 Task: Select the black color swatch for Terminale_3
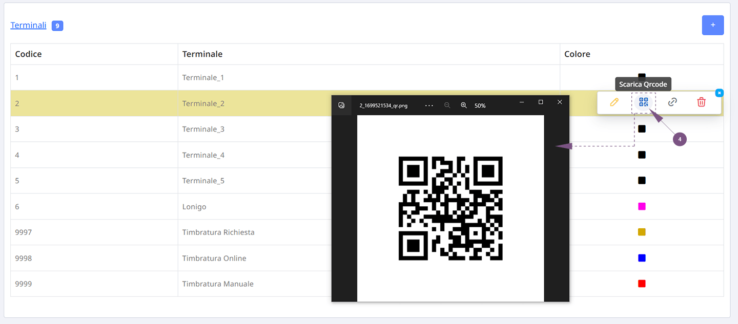tap(642, 129)
